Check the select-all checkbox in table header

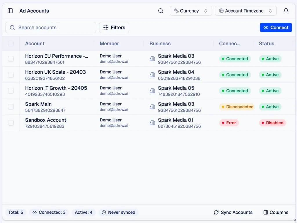click(x=11, y=44)
